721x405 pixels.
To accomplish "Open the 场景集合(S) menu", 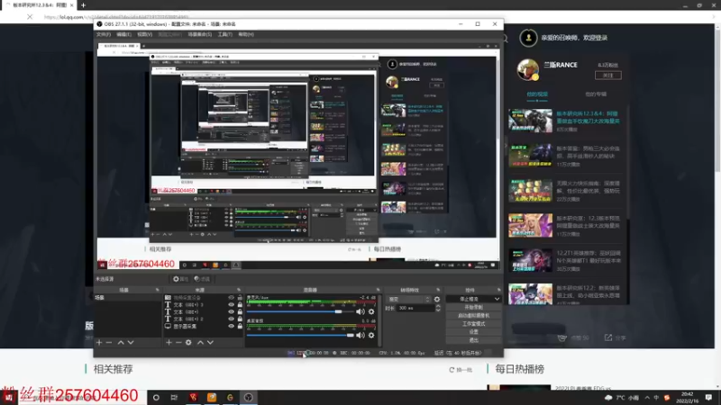I will pyautogui.click(x=199, y=34).
